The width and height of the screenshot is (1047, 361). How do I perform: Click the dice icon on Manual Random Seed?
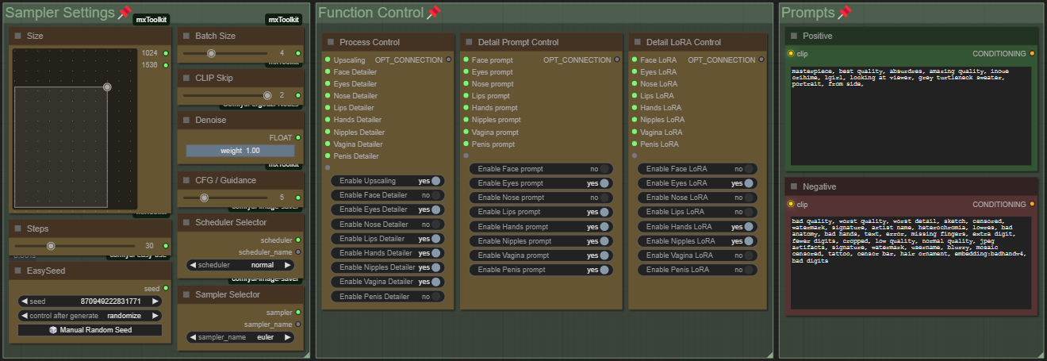click(53, 330)
